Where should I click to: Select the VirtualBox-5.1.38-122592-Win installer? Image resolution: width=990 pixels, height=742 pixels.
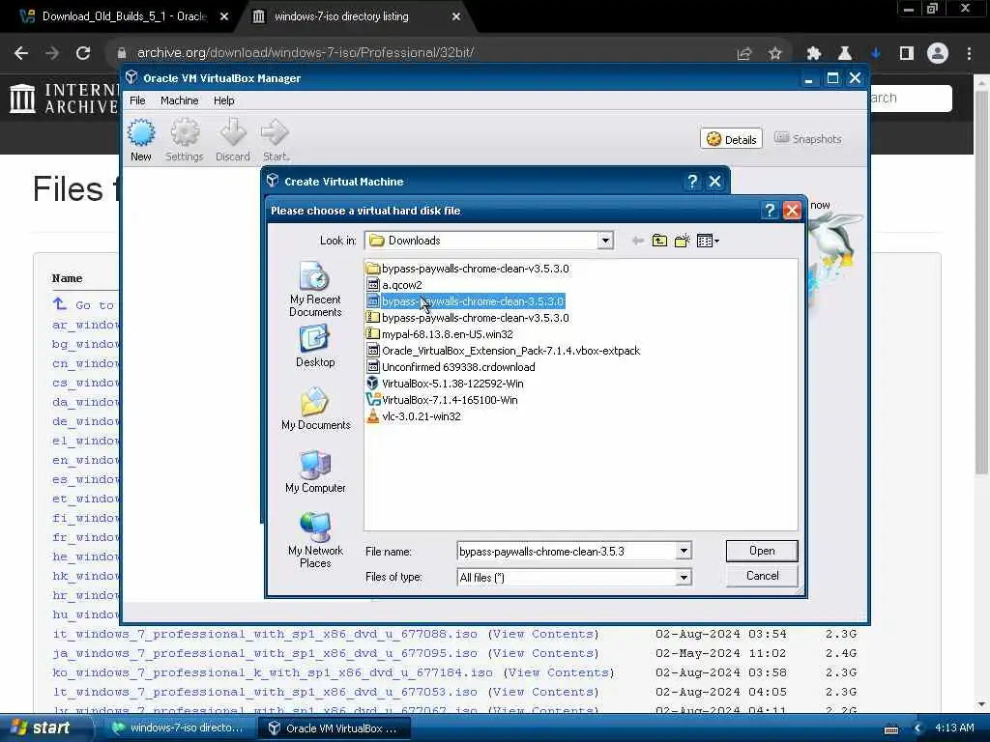click(x=445, y=383)
